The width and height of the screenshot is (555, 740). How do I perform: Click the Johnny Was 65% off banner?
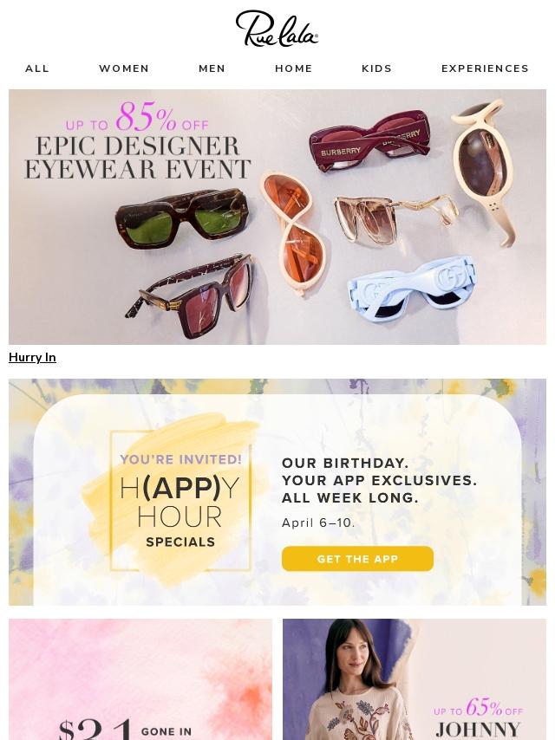415,679
